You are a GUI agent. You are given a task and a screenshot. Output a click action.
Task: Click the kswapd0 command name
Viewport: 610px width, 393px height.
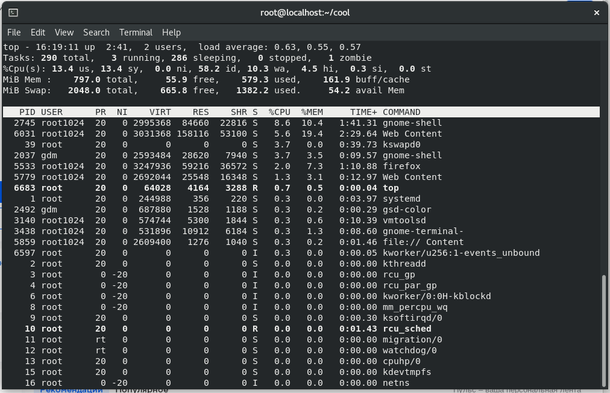(401, 145)
